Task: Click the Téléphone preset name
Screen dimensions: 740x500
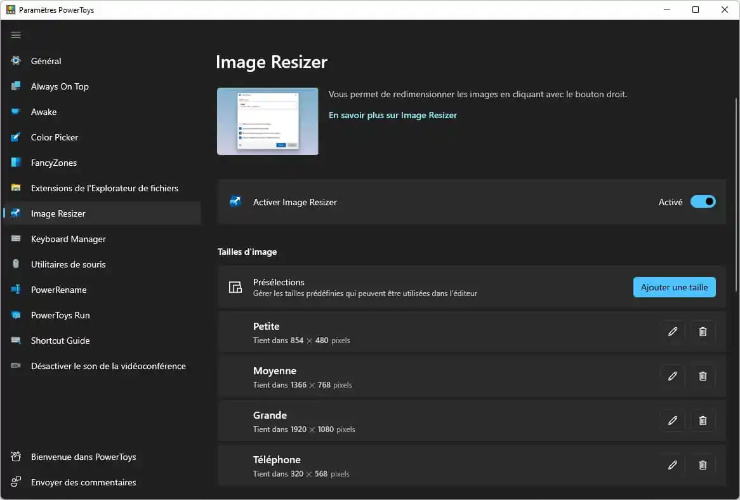Action: point(277,460)
